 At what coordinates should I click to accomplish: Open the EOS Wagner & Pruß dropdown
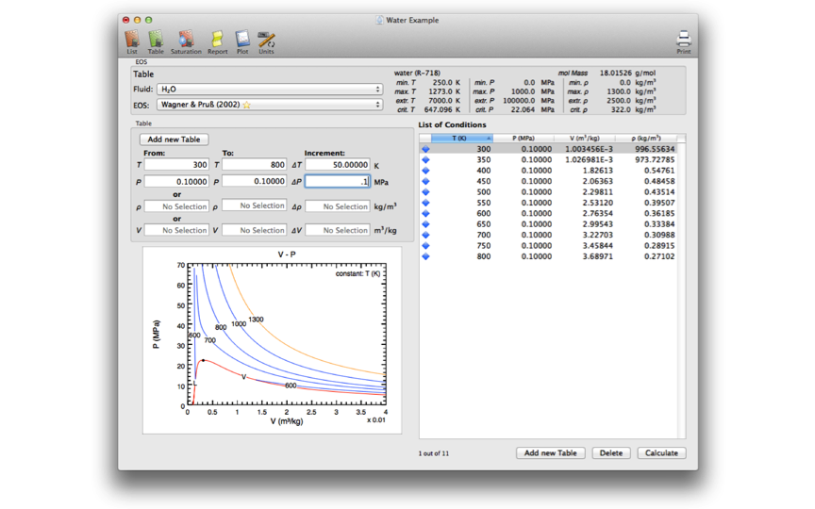pyautogui.click(x=270, y=105)
